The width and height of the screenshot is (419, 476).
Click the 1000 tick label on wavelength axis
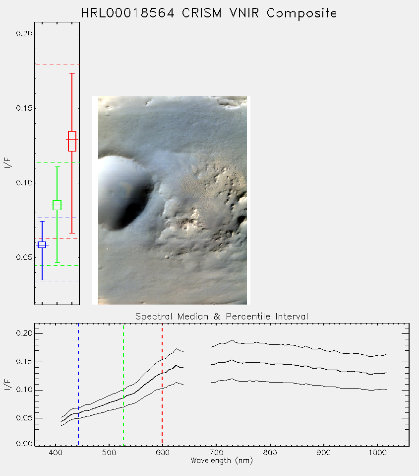[377, 453]
